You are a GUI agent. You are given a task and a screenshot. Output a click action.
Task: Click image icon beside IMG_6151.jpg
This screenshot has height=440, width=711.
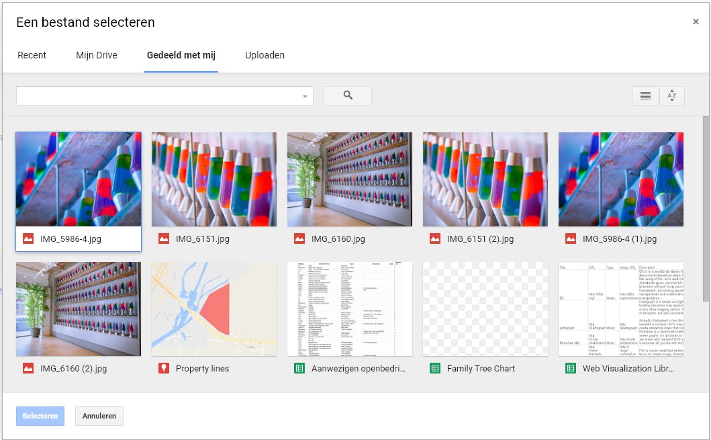coord(164,238)
